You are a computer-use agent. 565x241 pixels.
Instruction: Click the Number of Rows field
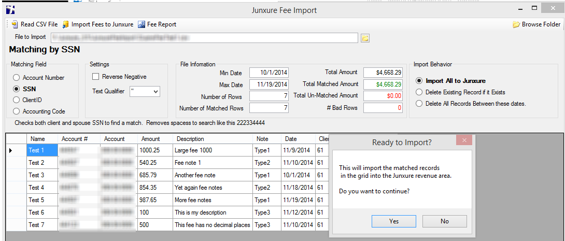point(269,96)
